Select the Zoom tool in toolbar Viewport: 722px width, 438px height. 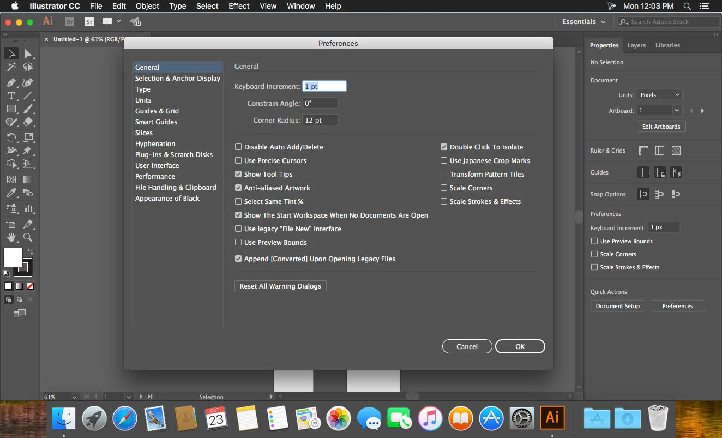point(28,237)
